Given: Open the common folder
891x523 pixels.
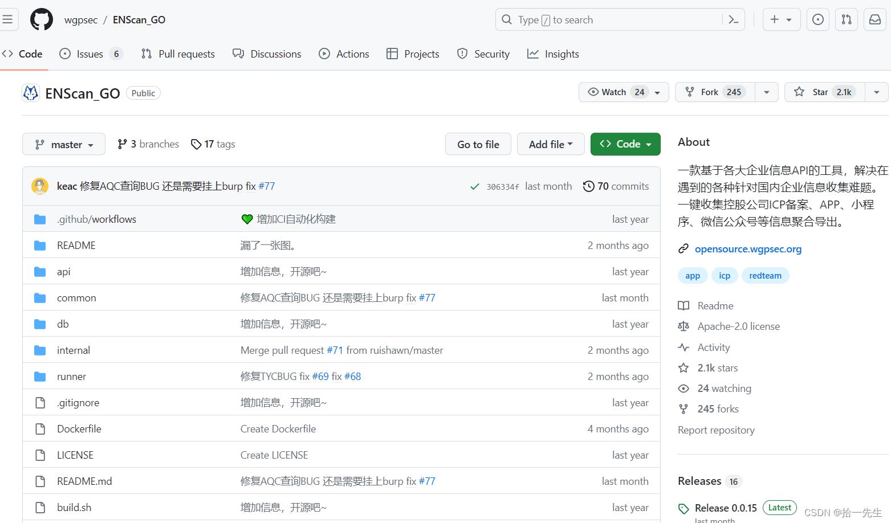Looking at the screenshot, I should coord(76,298).
